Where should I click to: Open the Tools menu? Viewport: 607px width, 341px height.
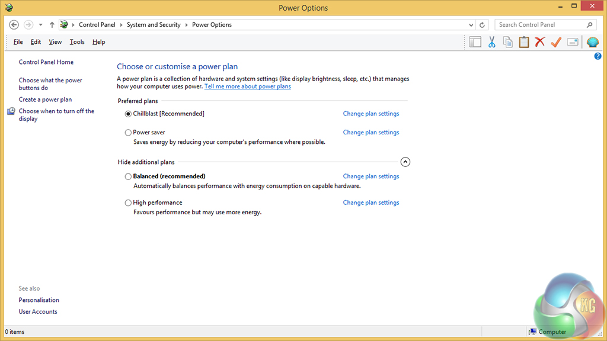(77, 42)
